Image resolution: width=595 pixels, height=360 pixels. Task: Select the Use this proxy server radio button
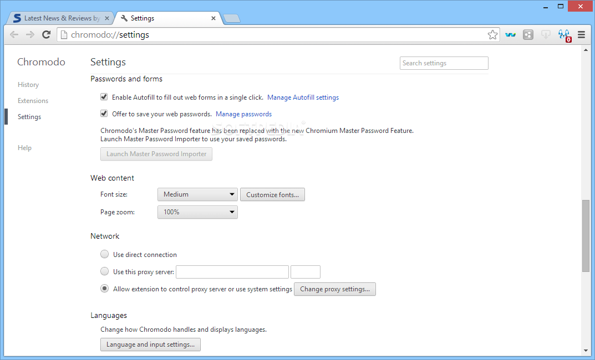(104, 271)
